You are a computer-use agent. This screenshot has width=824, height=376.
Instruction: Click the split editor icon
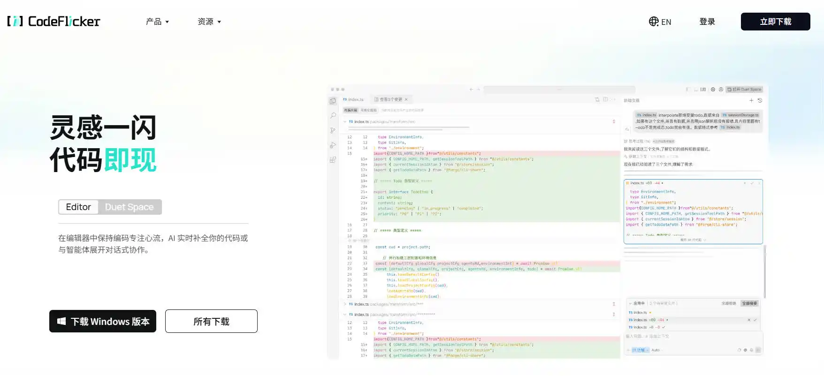tap(605, 99)
